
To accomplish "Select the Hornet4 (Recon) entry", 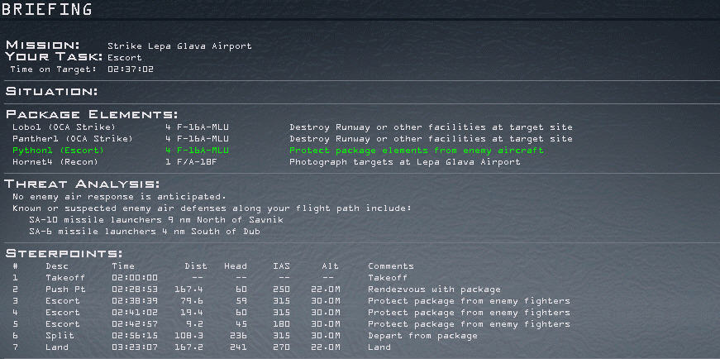I will coord(55,162).
